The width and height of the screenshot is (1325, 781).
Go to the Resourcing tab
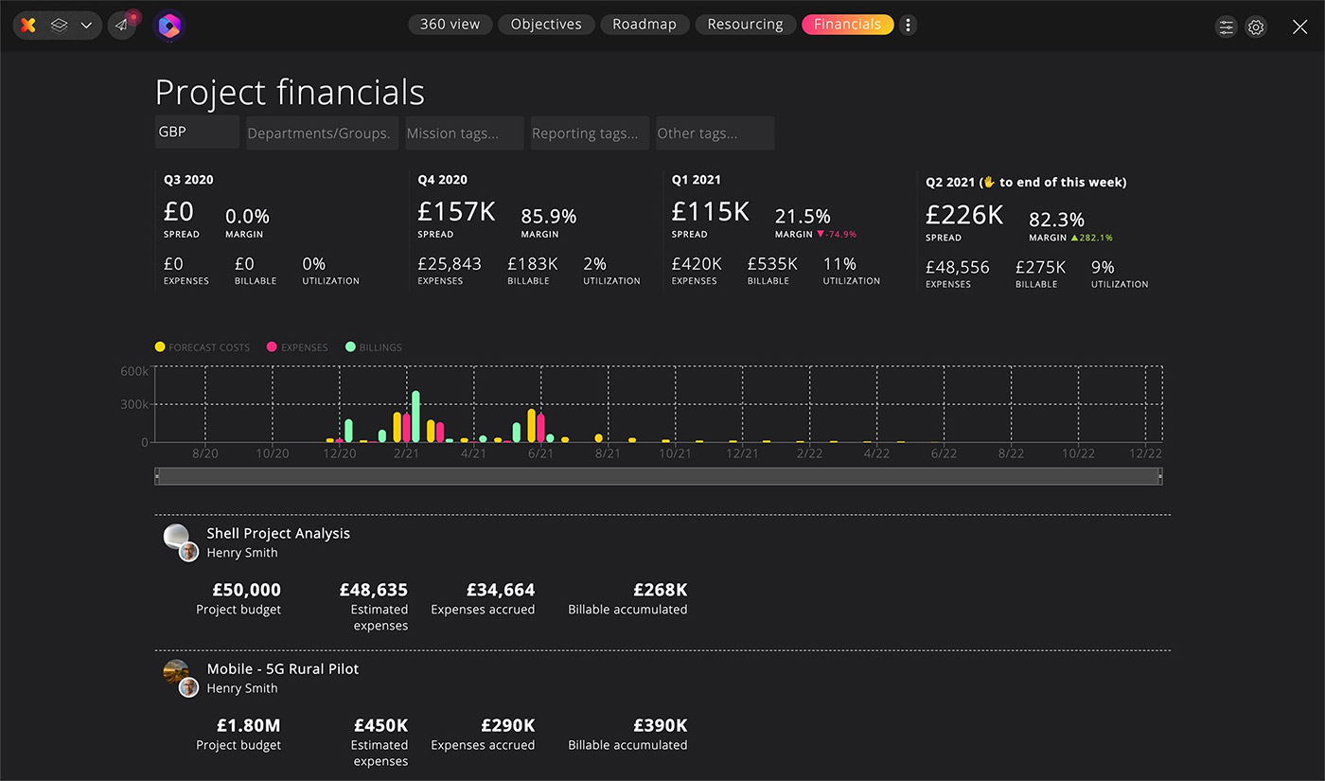pos(746,25)
